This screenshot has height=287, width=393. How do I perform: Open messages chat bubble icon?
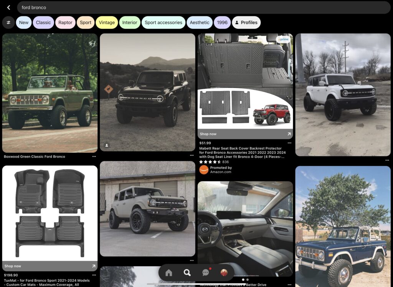pyautogui.click(x=206, y=272)
